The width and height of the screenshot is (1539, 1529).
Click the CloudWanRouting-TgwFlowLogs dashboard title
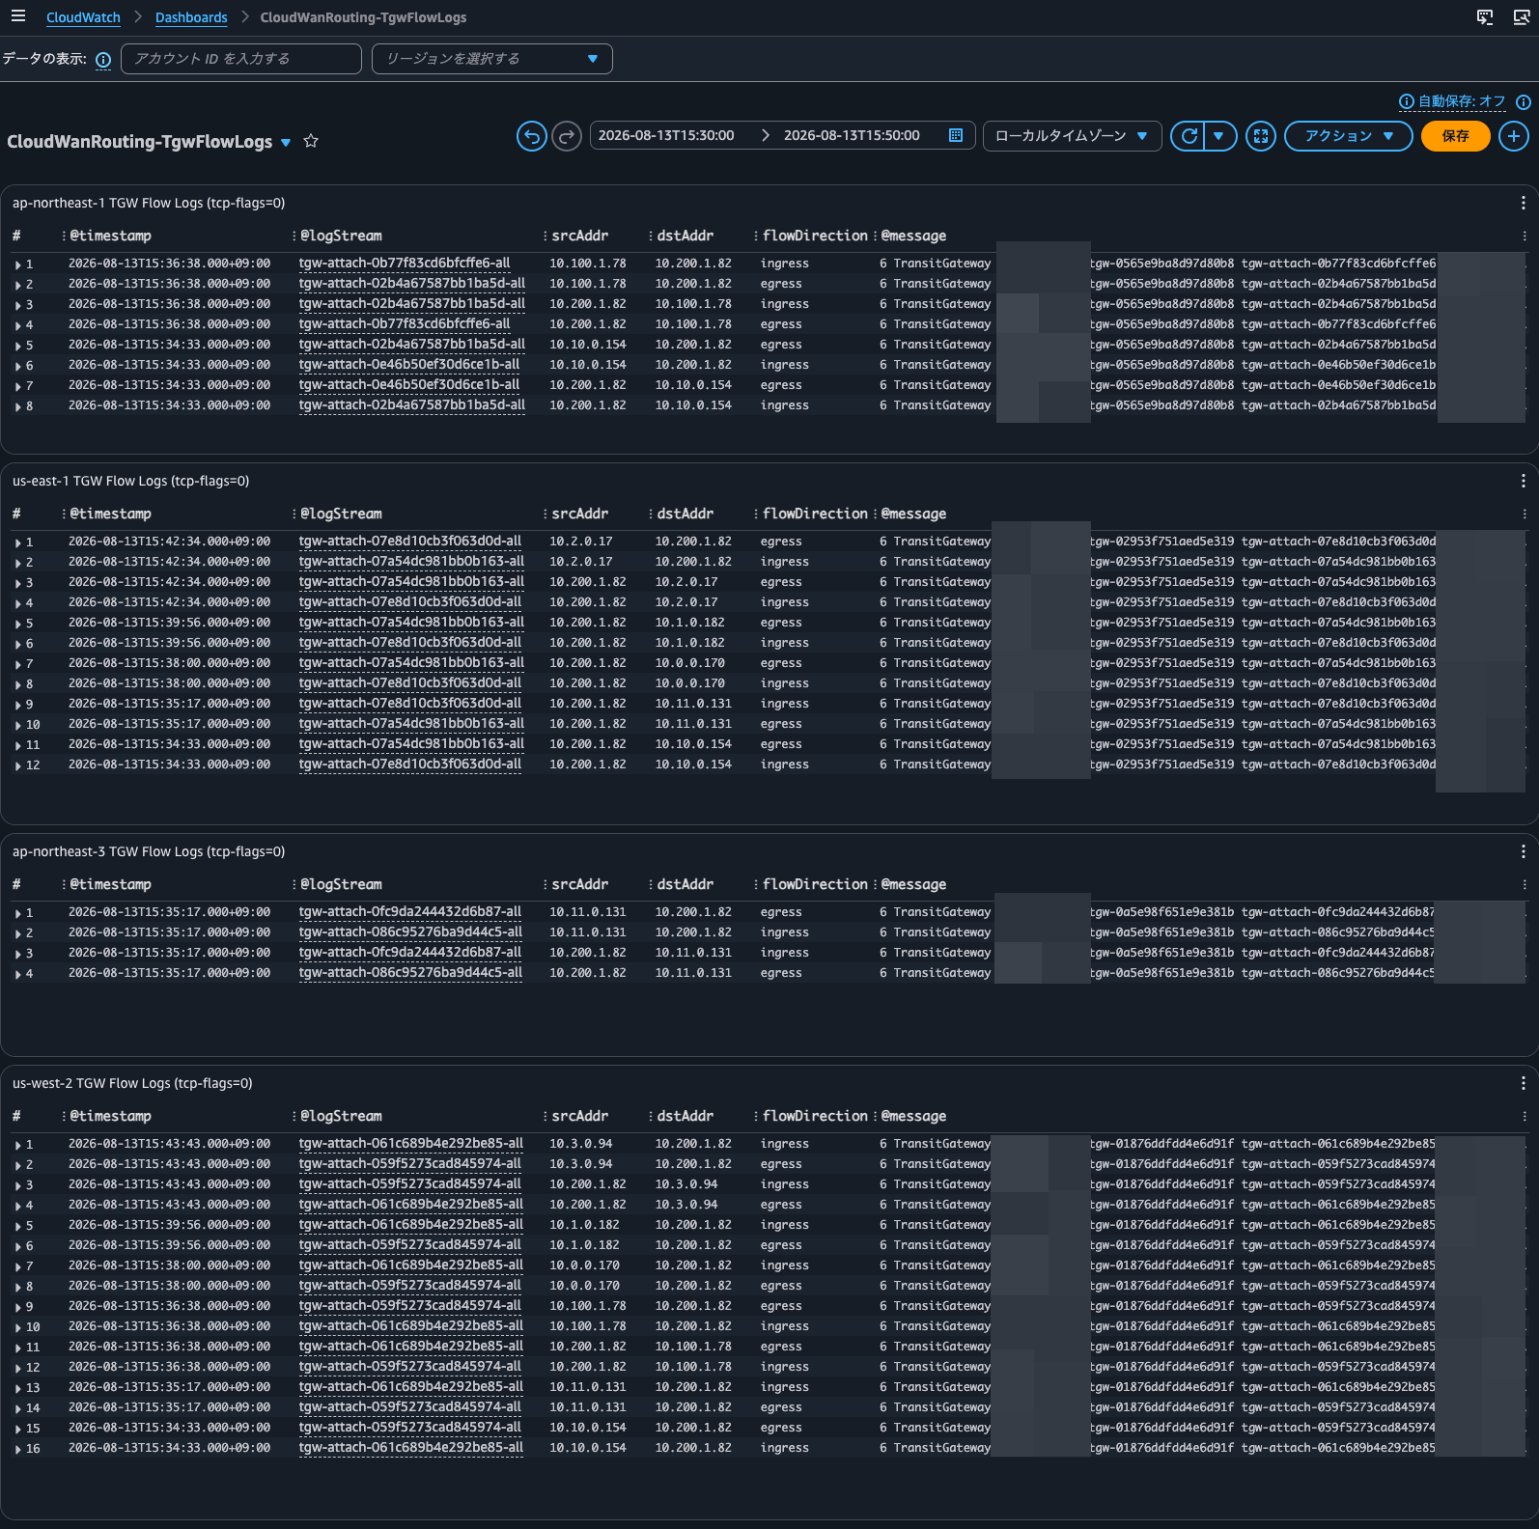click(140, 142)
